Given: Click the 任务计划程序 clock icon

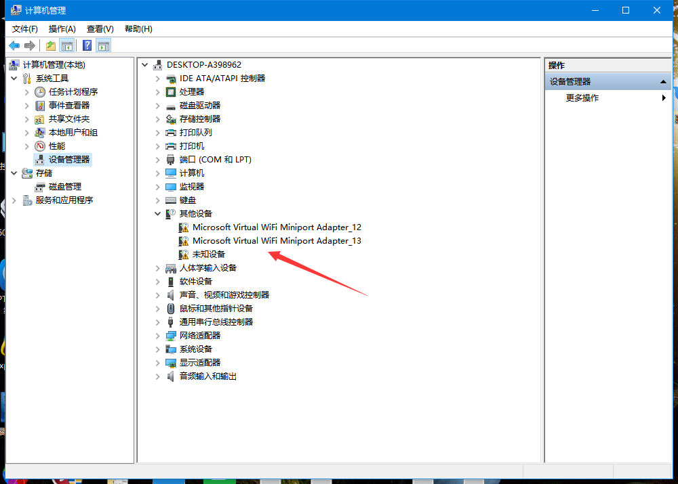Looking at the screenshot, I should pyautogui.click(x=40, y=92).
